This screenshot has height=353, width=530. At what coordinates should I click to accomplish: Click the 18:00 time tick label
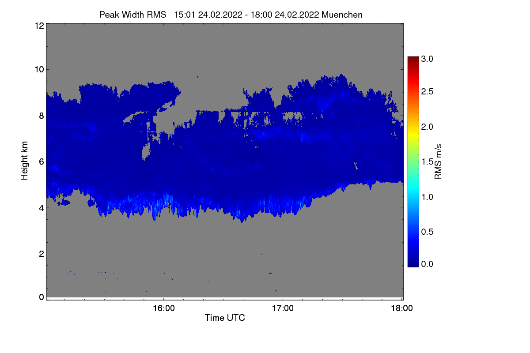pos(401,308)
